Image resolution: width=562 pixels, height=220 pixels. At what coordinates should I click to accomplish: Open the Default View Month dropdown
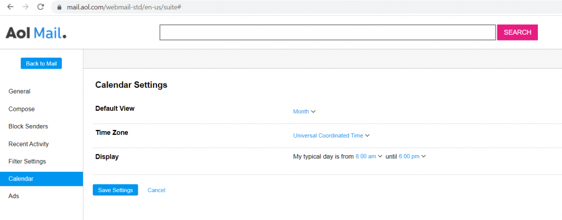pyautogui.click(x=304, y=111)
